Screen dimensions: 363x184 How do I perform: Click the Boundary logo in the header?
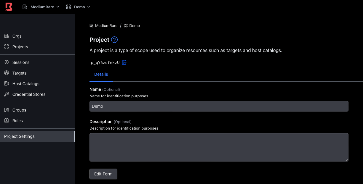pos(9,7)
